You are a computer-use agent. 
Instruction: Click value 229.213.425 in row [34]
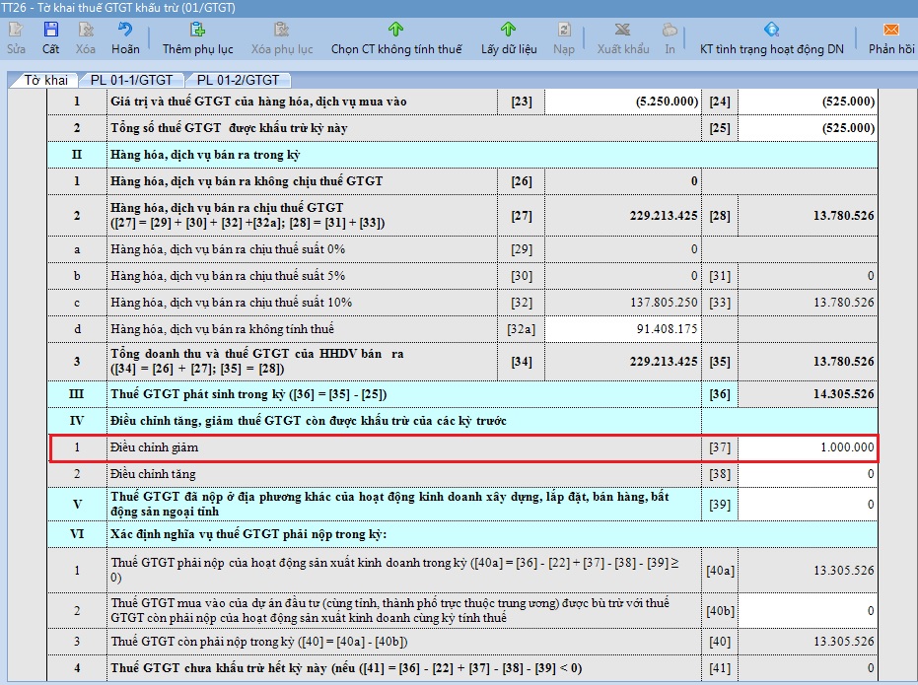664,362
